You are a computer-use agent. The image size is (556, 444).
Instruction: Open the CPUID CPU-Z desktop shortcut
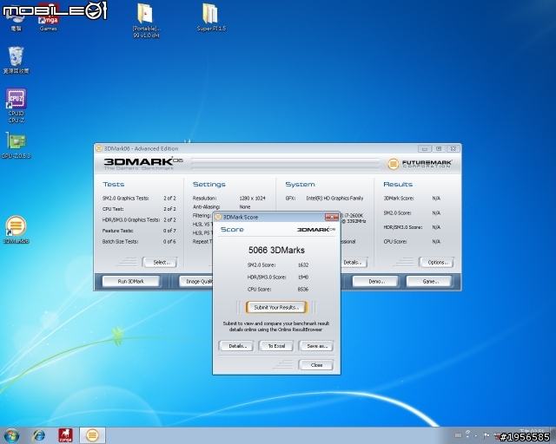tap(16, 106)
